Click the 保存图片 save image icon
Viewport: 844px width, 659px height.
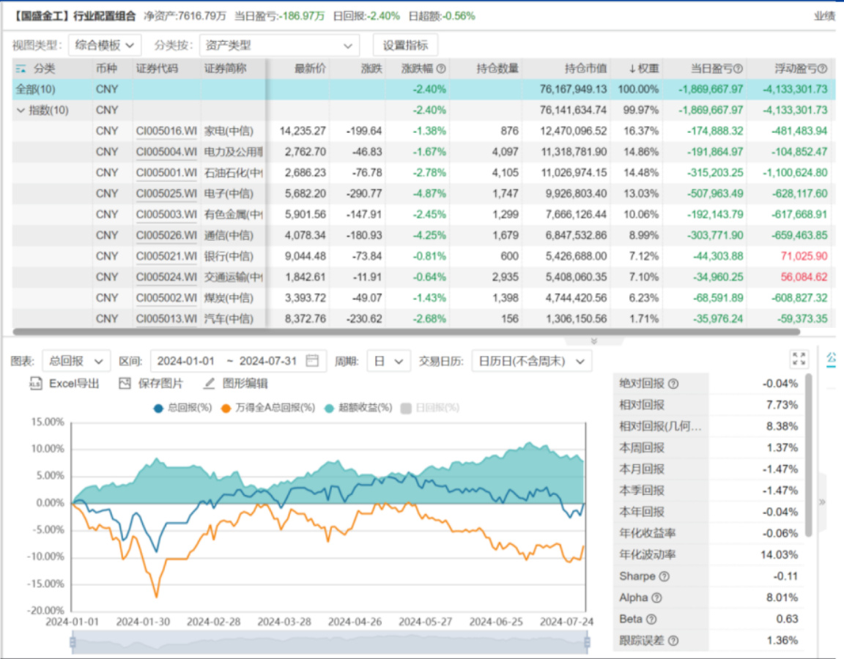click(x=125, y=383)
